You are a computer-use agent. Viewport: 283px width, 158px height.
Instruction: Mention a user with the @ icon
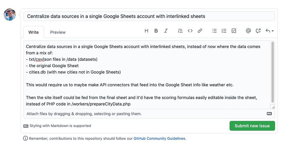248,31
